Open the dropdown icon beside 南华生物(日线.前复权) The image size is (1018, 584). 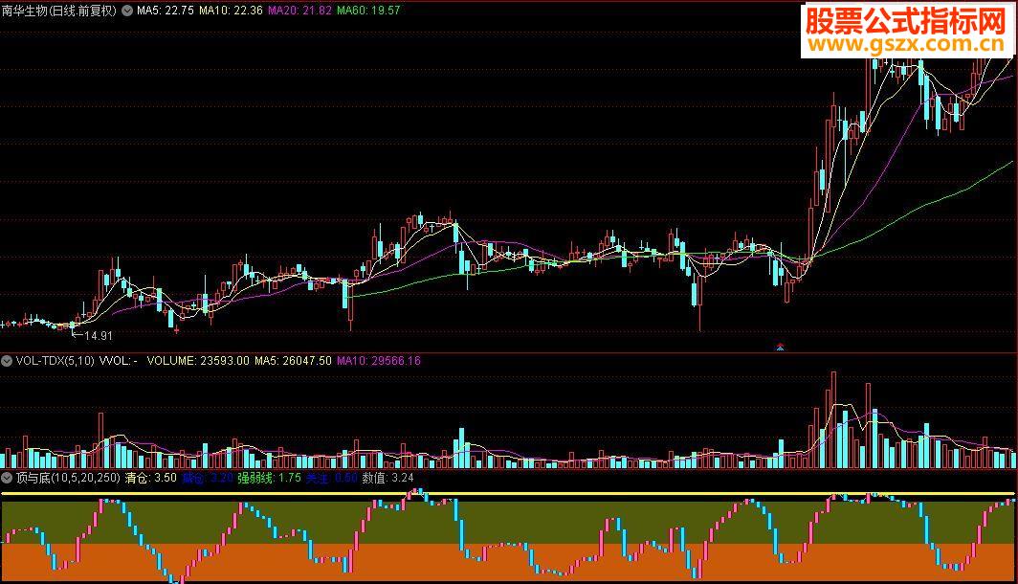[x=127, y=11]
